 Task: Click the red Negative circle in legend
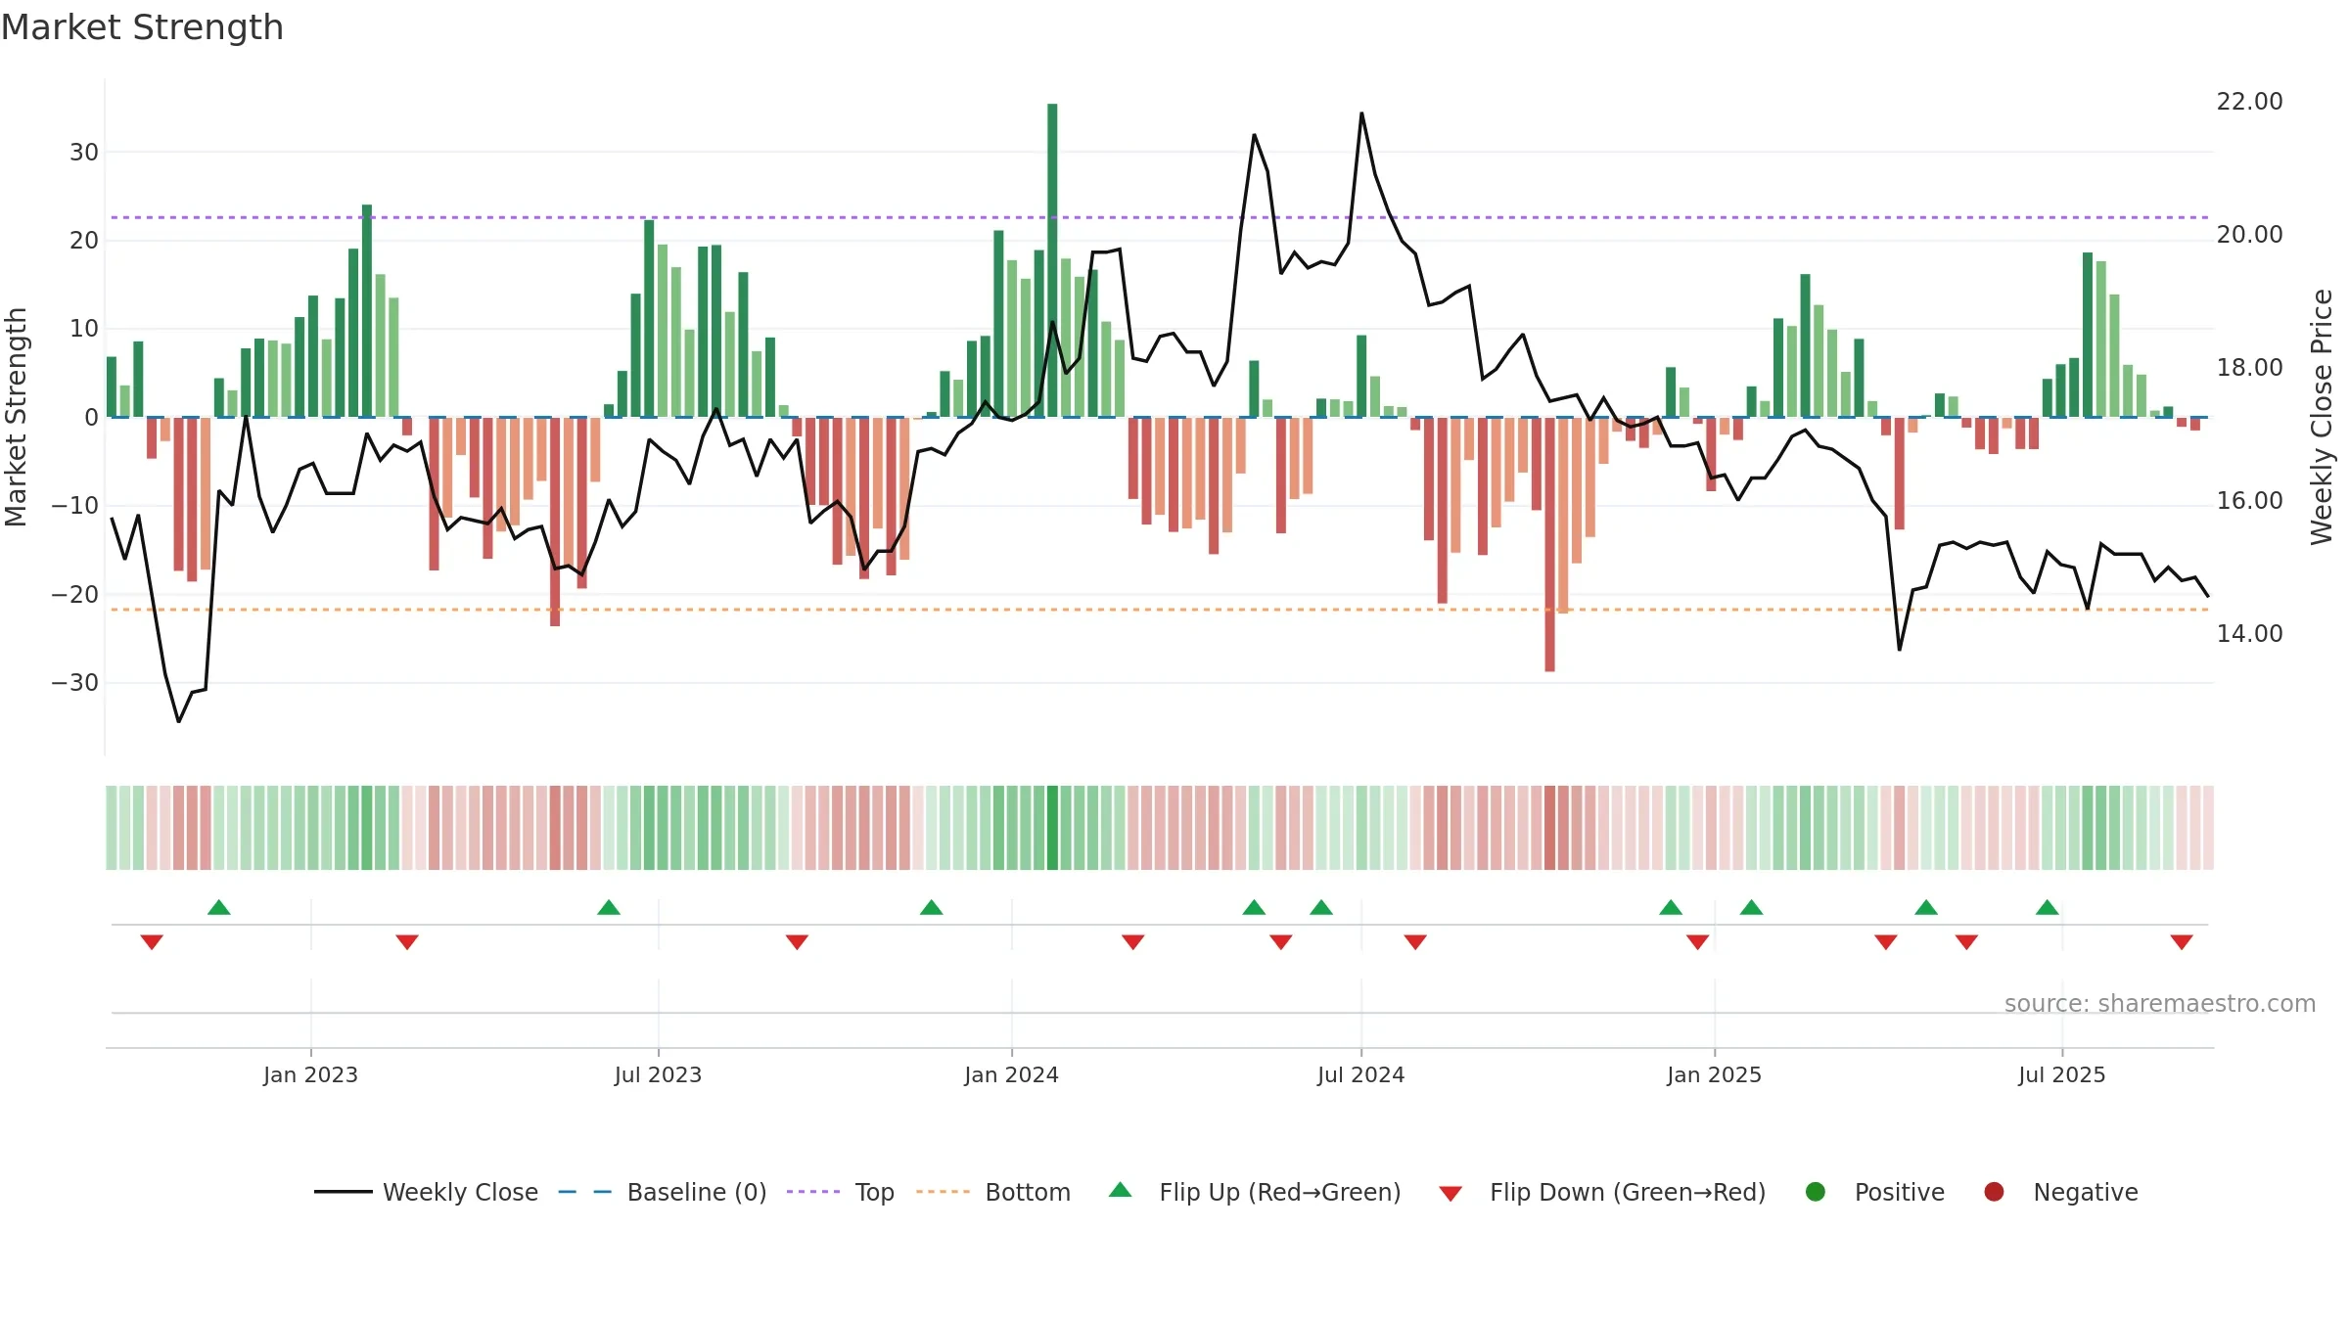click(x=1994, y=1192)
